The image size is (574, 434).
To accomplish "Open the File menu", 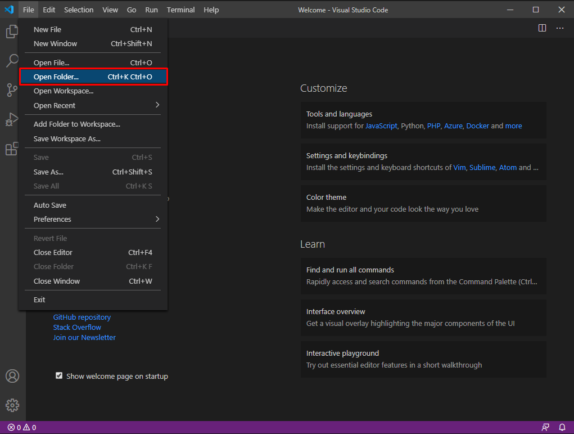I will (x=28, y=10).
